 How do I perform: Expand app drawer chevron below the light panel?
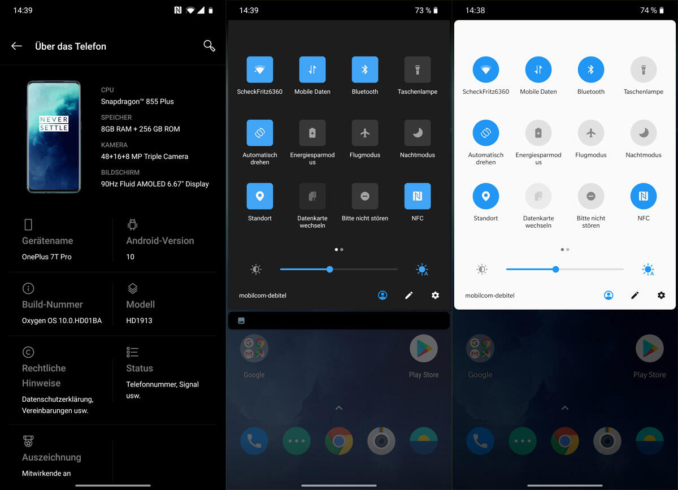[x=564, y=408]
